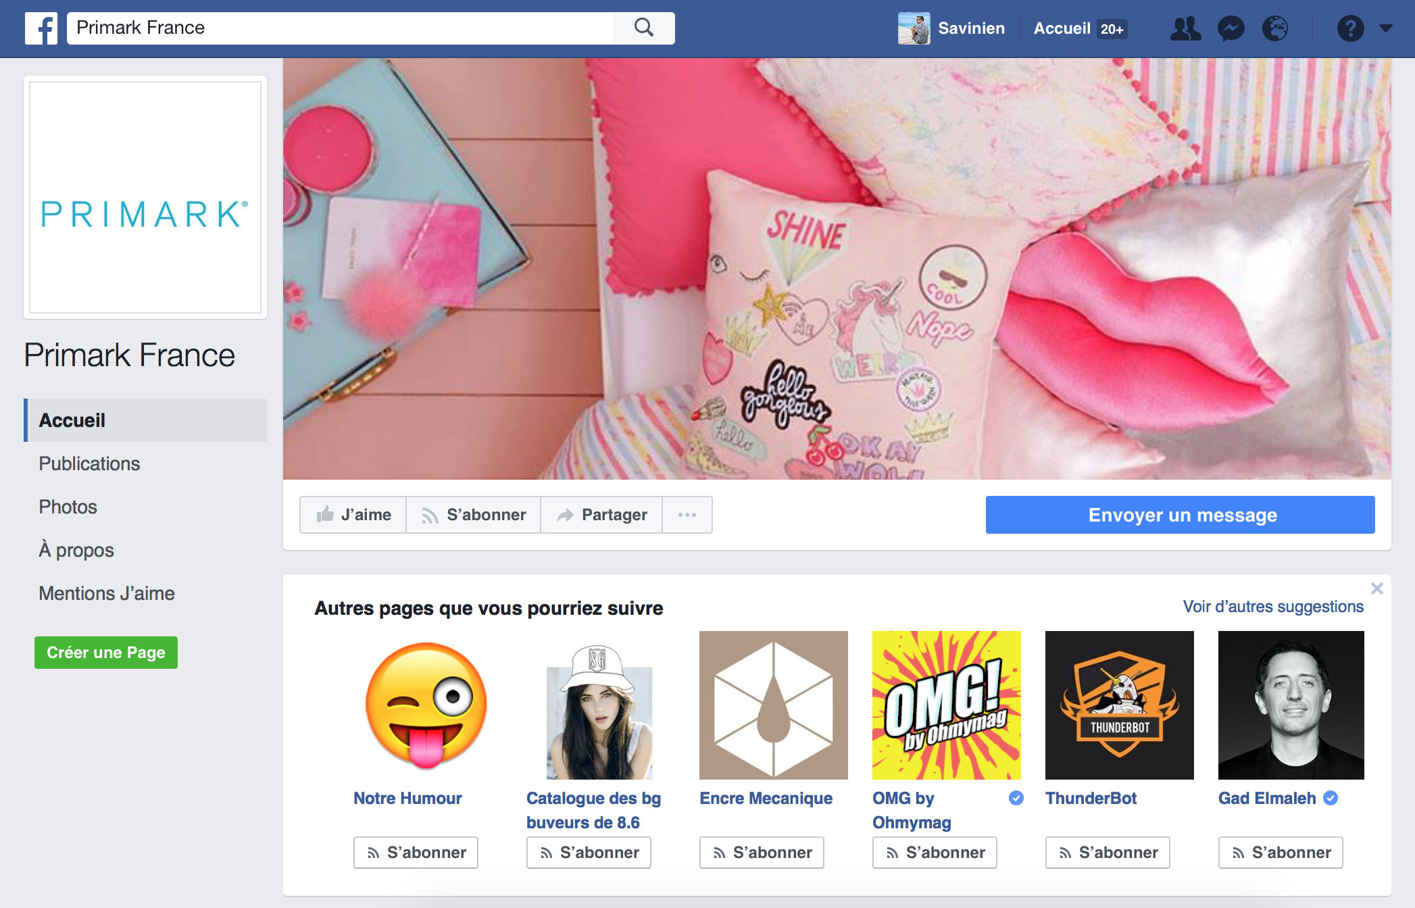The height and width of the screenshot is (908, 1415).
Task: Like the page with J'aime
Action: tap(353, 515)
